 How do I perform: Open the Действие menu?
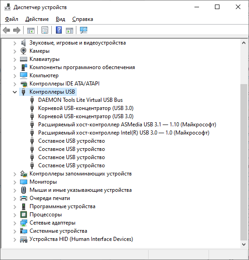tap(37, 19)
